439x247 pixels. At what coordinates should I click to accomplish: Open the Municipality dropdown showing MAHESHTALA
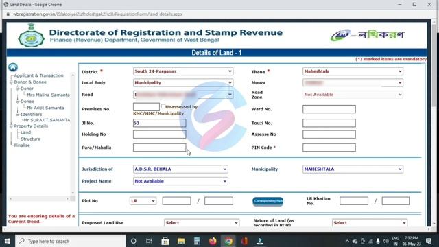coord(353,169)
